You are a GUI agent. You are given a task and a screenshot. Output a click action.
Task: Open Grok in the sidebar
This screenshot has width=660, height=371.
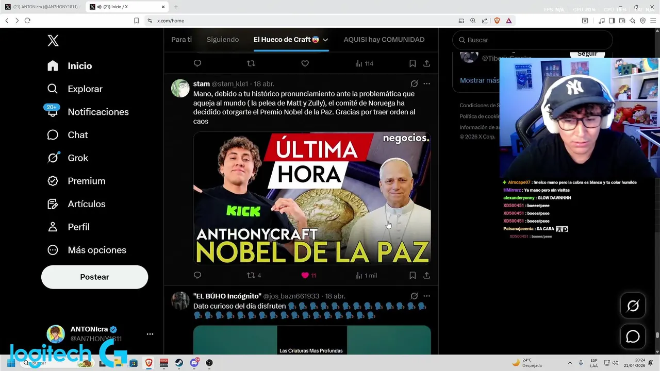68,158
